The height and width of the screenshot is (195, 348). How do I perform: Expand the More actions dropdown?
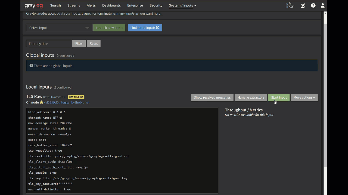click(304, 97)
